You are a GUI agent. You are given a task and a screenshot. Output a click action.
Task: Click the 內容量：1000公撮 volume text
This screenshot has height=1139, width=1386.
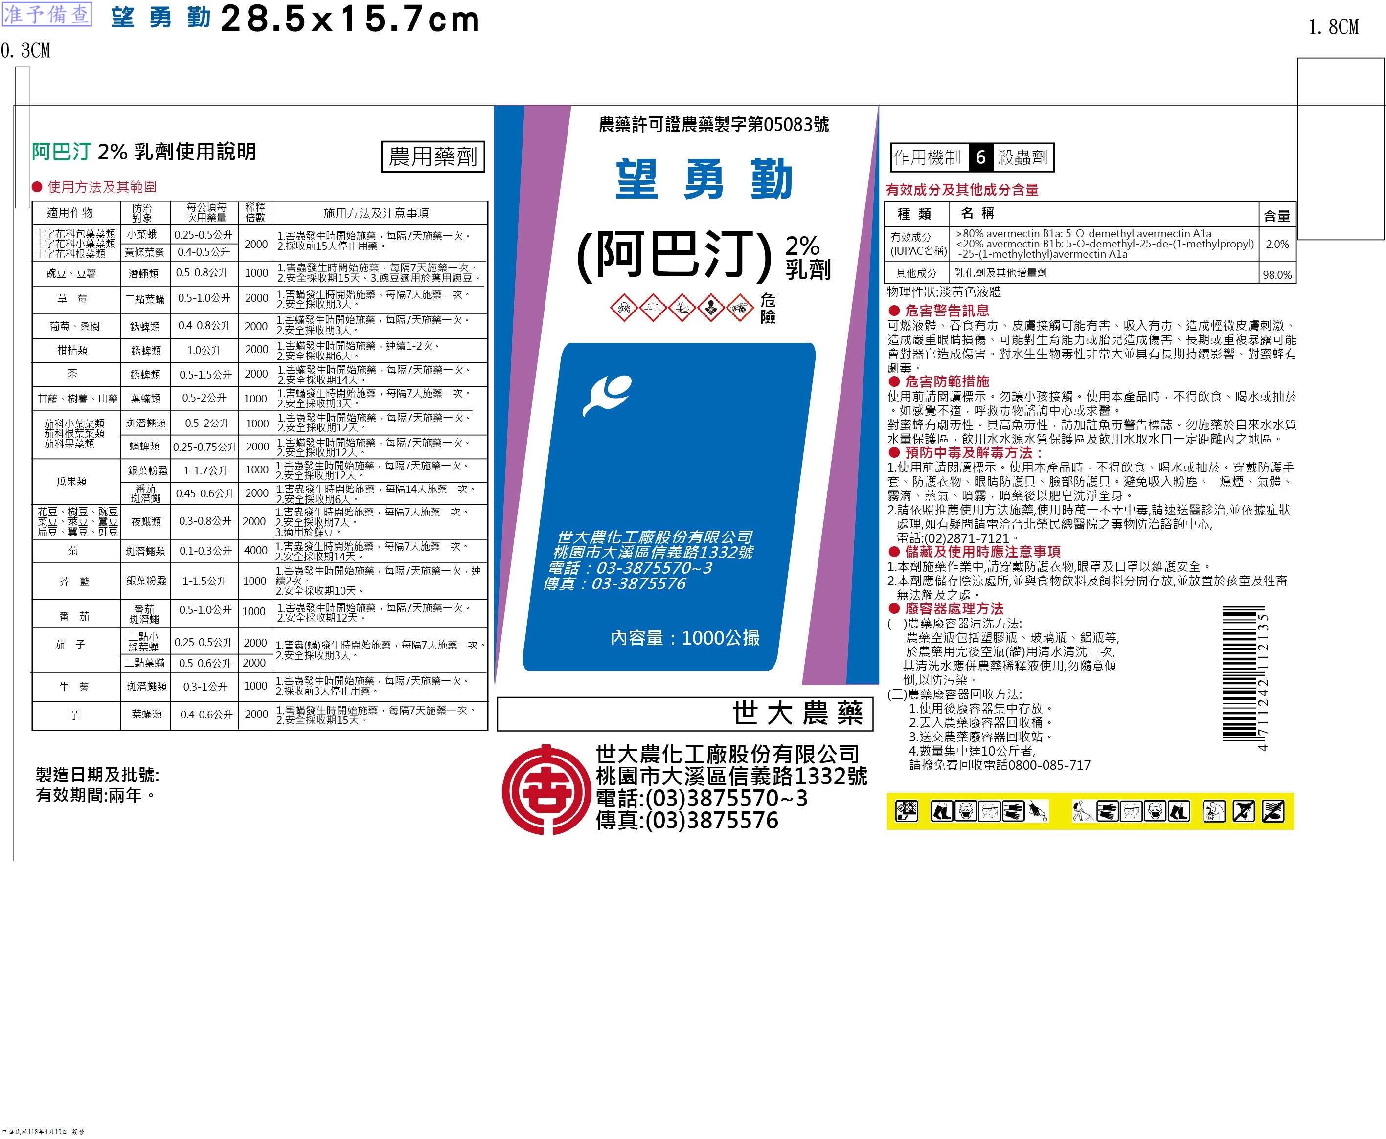click(685, 638)
